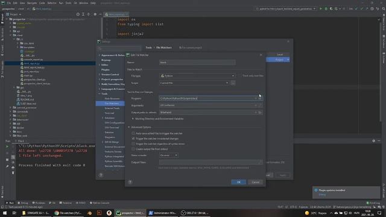Screen dimensions: 386x217
Task: Open the Navigate menu
Action: tap(32, 3)
